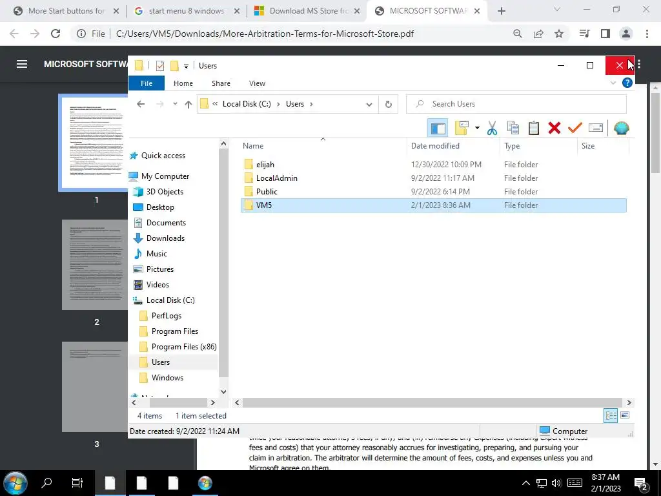The image size is (661, 496).
Task: Sort by Type column header
Action: [x=512, y=145]
